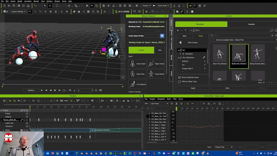277x156 pixels.
Task: Open the Preview render mode dropdown
Action: pos(147,6)
